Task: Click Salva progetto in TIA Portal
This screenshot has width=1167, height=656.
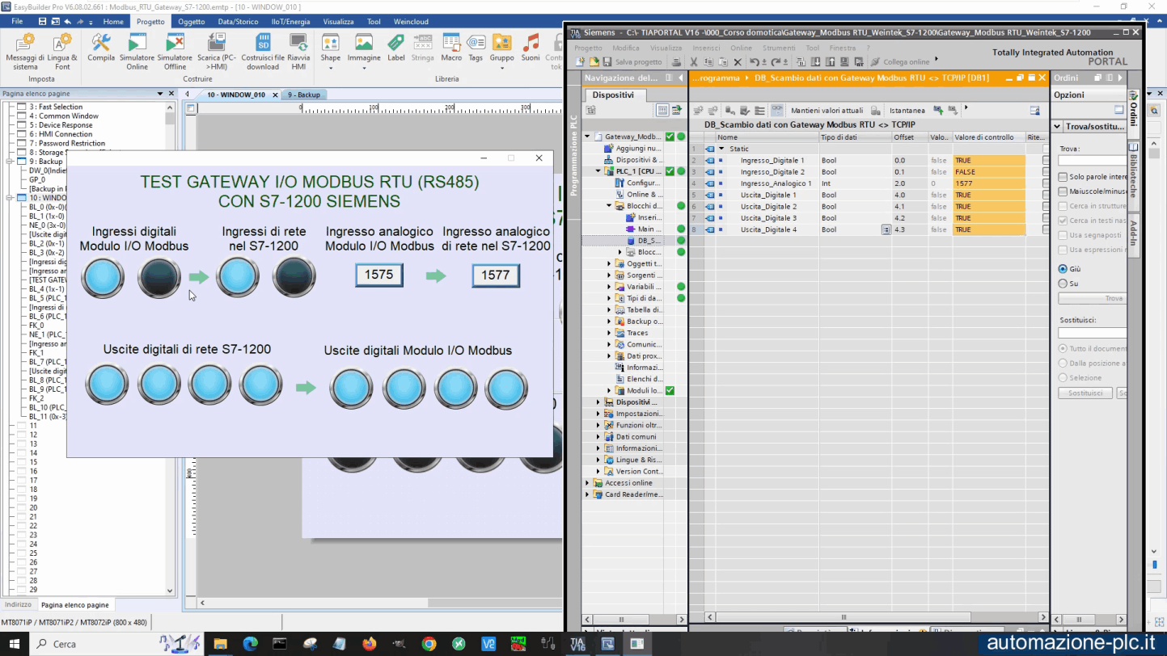Action: click(632, 62)
